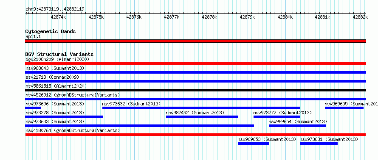Select the blue bar under nsv969653
Image resolution: width=378 pixels, height=160 pixels.
click(254, 143)
